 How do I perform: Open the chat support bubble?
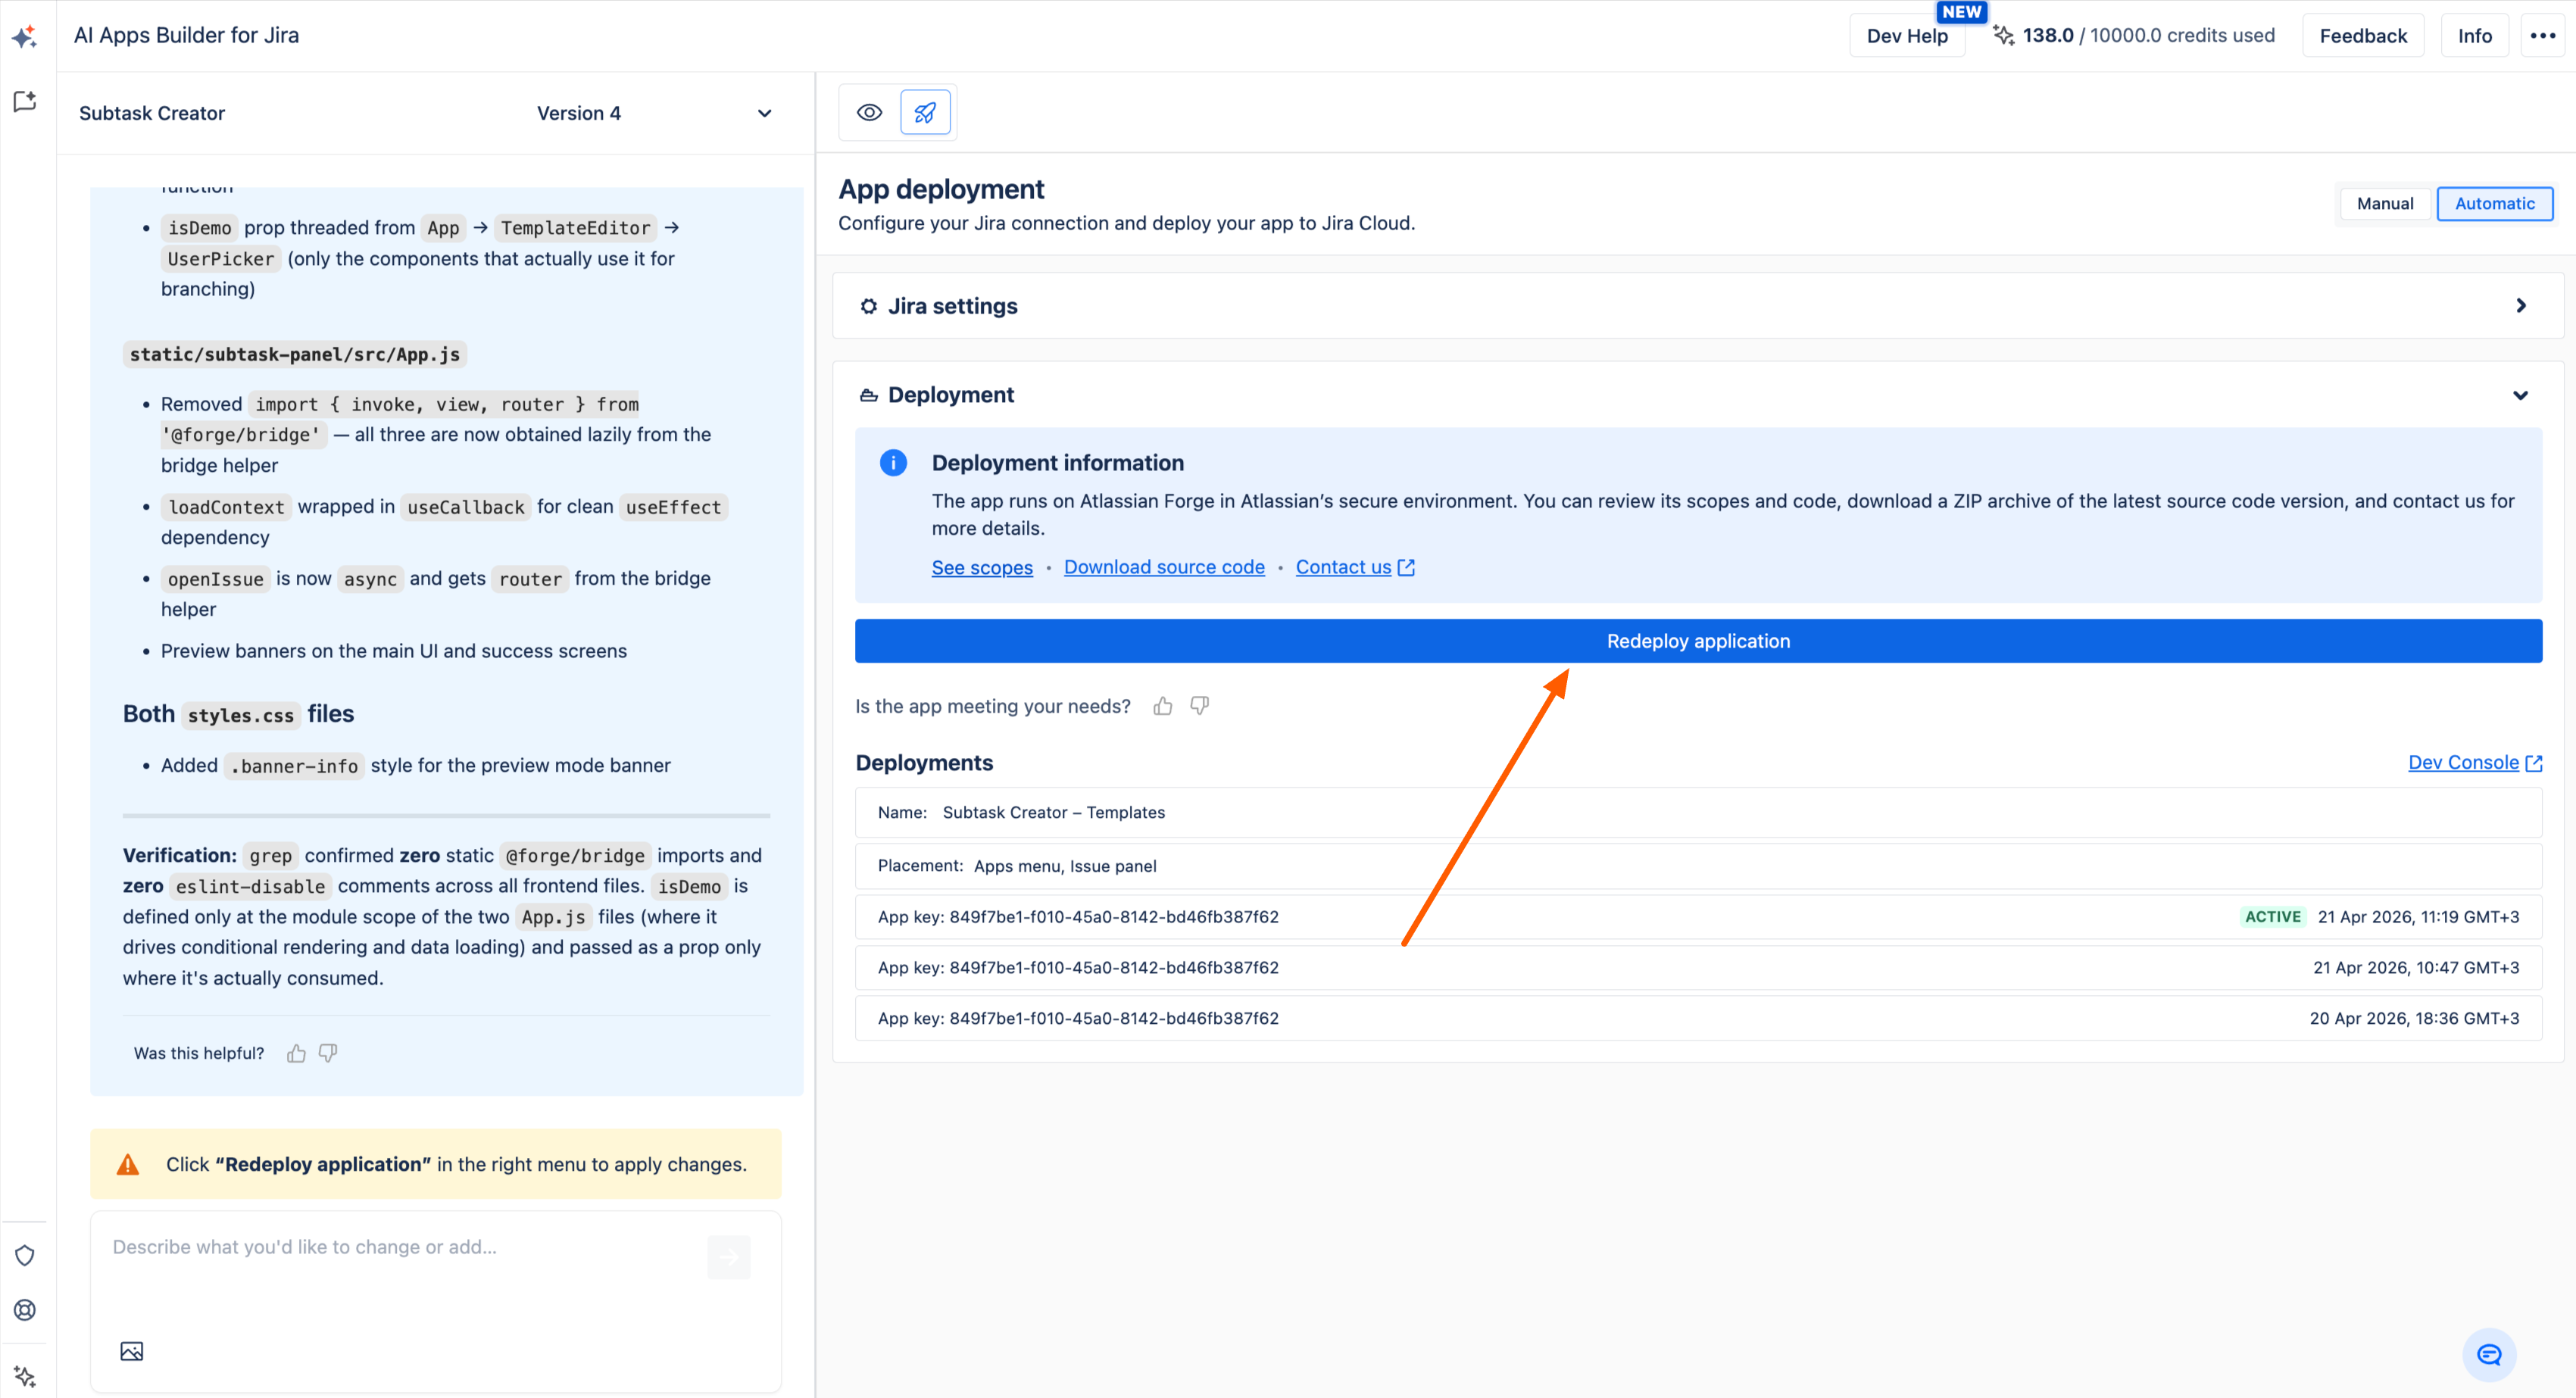(2489, 1354)
